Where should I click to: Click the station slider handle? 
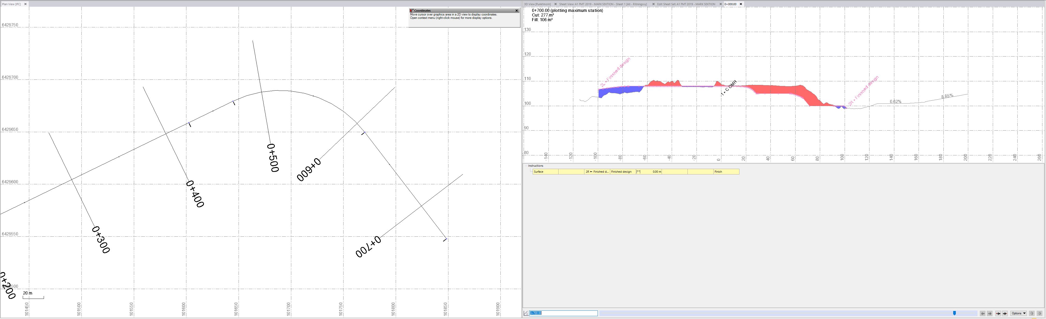coord(954,313)
